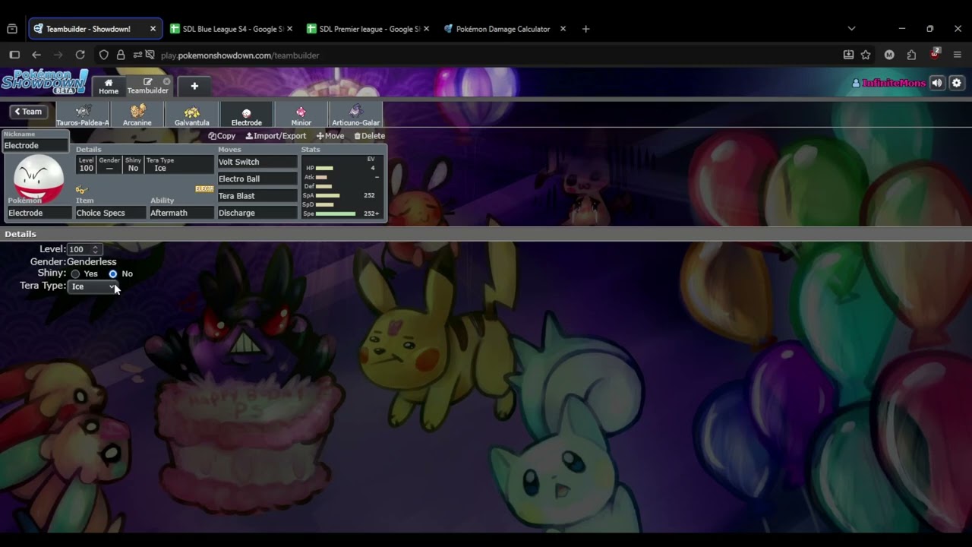Go back one page in browser
The height and width of the screenshot is (547, 972).
[36, 55]
